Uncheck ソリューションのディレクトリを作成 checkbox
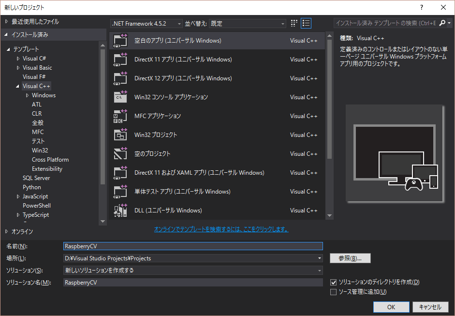 [333, 282]
